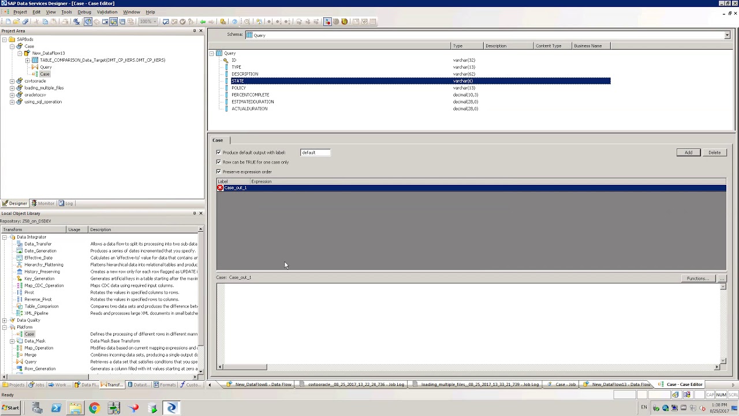Image resolution: width=739 pixels, height=416 pixels.
Task: Open the Validation menu
Action: point(107,12)
